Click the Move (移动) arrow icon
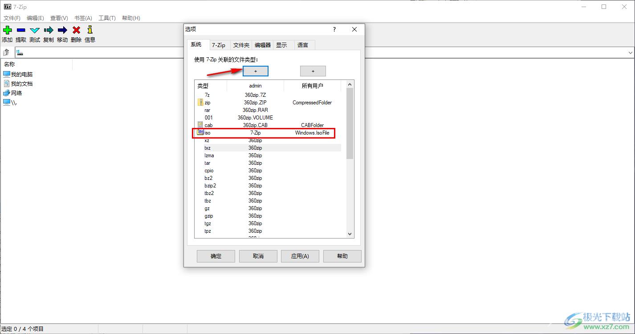Screen dimensions: 635x334 (x=62, y=30)
